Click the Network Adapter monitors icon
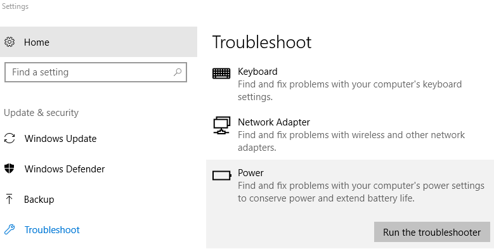This screenshot has height=249, width=494. pyautogui.click(x=221, y=125)
